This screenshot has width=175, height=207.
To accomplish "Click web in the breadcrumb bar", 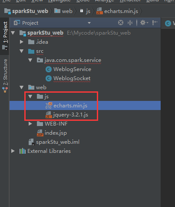I will click(x=67, y=11).
